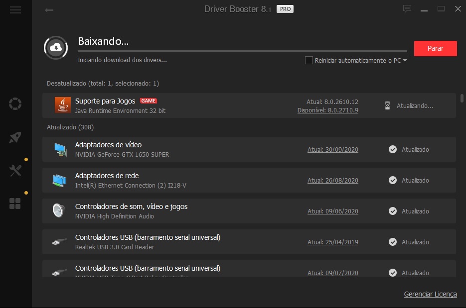This screenshot has width=466, height=308.
Task: Select the Adaptadores de rede title
Action: pyautogui.click(x=107, y=176)
